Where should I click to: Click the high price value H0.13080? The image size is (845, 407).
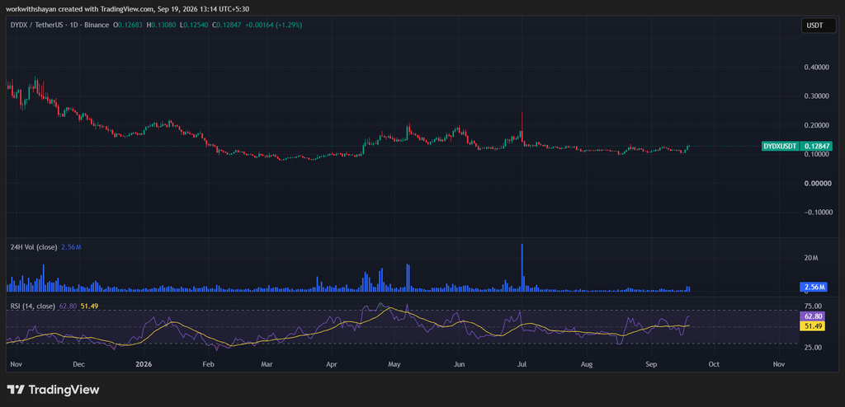(161, 25)
